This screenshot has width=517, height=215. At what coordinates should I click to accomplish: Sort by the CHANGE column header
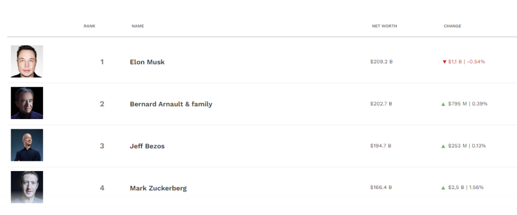point(452,26)
